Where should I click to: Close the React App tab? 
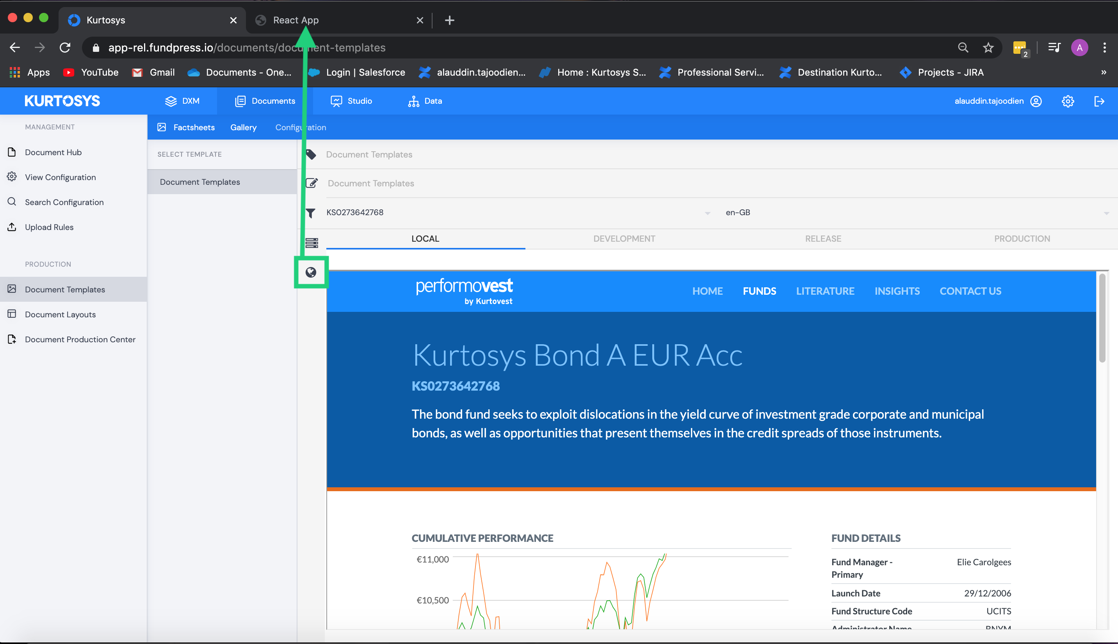pyautogui.click(x=420, y=20)
